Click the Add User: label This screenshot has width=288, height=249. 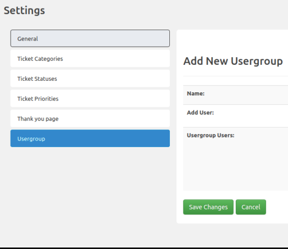point(201,112)
